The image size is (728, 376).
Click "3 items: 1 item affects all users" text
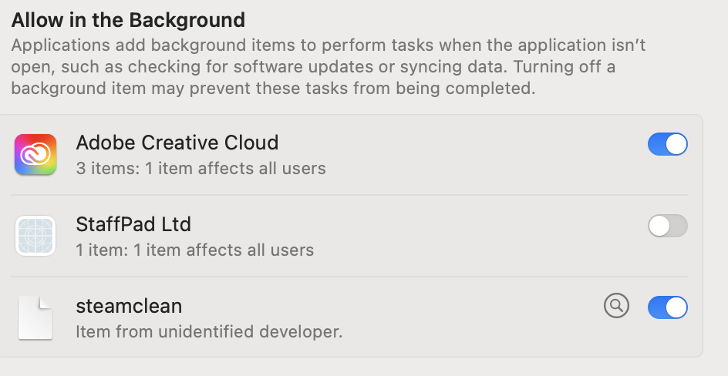(201, 168)
